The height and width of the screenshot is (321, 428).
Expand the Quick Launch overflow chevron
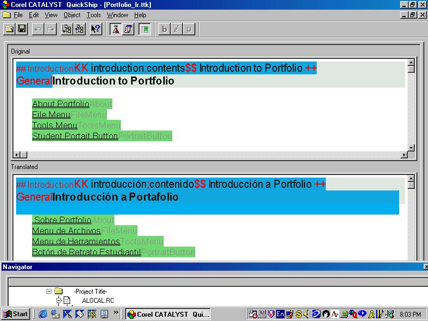(x=116, y=312)
